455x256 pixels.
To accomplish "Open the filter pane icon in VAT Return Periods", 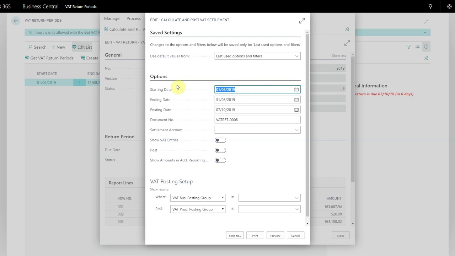I will (x=409, y=47).
